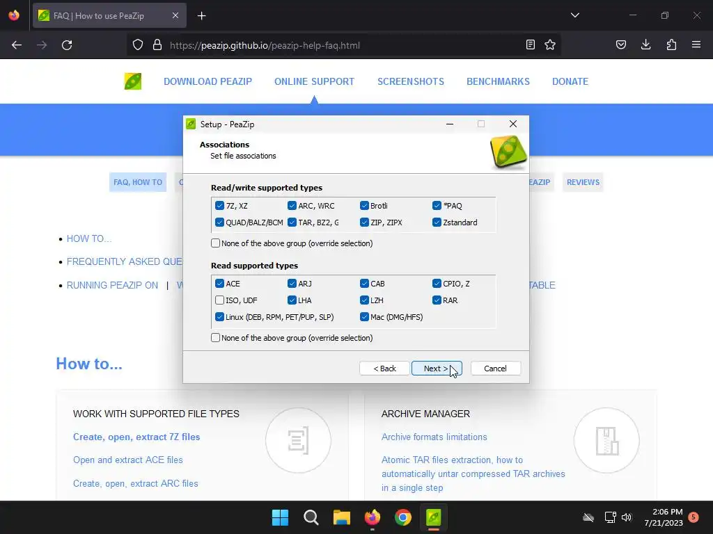Open network status icon in tray

[x=610, y=517]
